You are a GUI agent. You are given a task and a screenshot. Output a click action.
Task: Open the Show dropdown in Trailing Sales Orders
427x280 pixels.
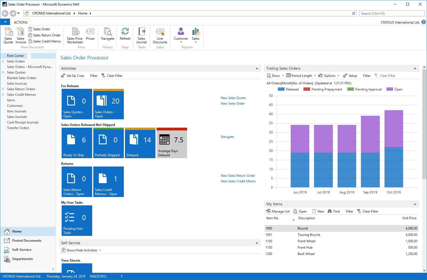275,76
